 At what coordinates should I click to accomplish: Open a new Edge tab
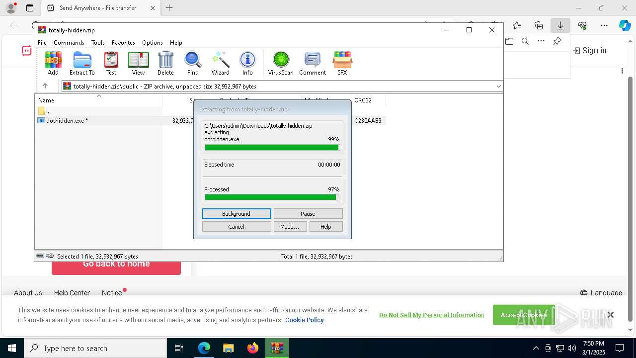[x=169, y=8]
